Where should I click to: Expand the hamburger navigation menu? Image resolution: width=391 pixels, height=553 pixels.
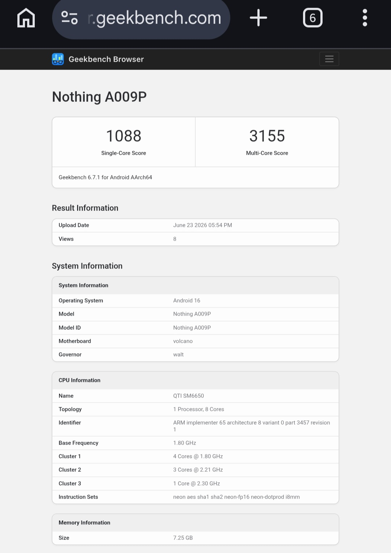329,59
